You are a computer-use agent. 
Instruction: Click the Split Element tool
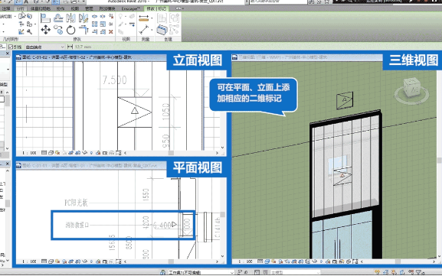pos(95,17)
